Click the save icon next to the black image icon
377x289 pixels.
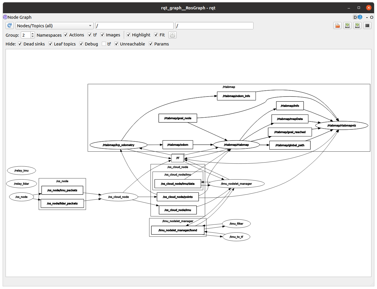tap(357, 26)
